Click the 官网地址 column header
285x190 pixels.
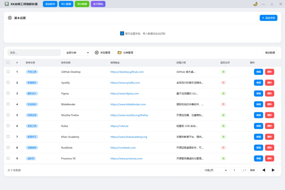coord(115,63)
